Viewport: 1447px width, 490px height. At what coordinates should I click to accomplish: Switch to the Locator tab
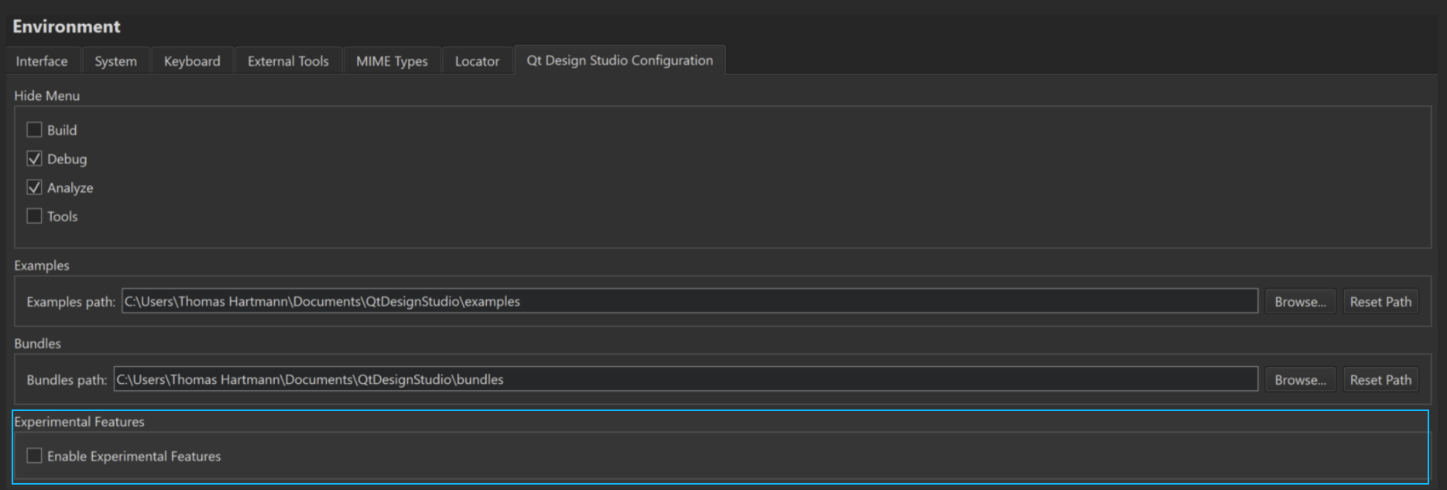477,61
